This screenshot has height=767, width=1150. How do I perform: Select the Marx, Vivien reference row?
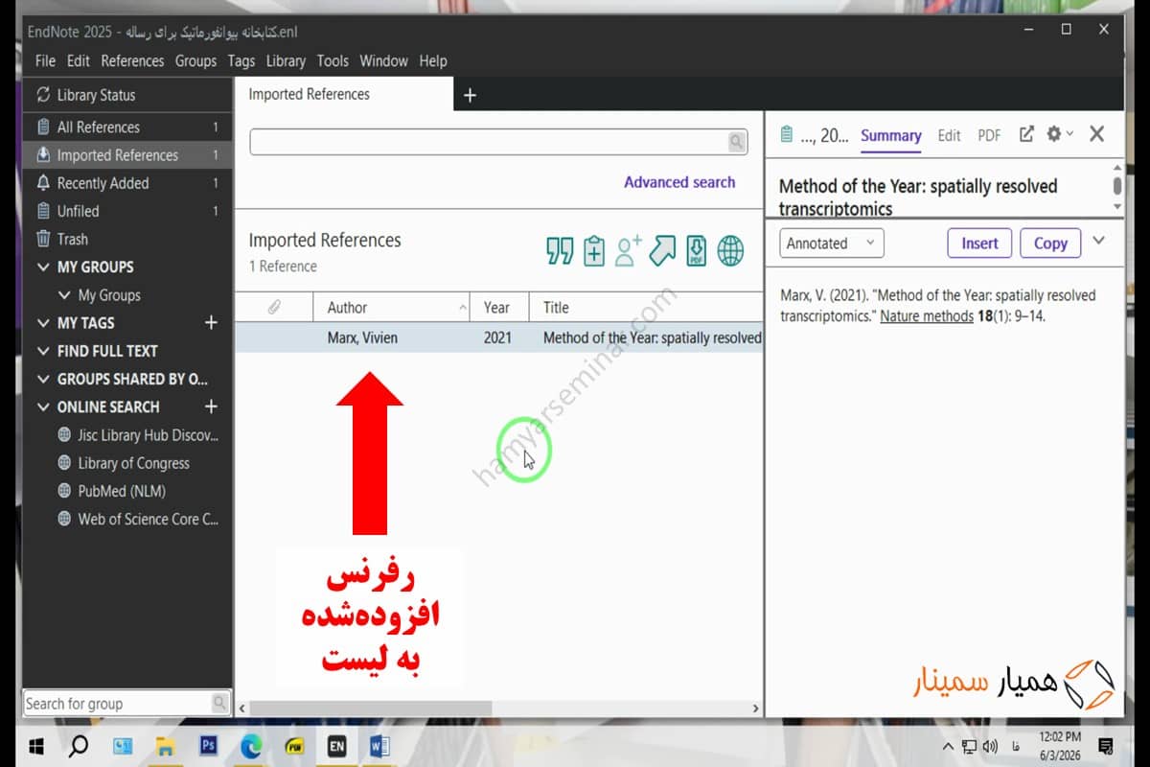tap(499, 337)
